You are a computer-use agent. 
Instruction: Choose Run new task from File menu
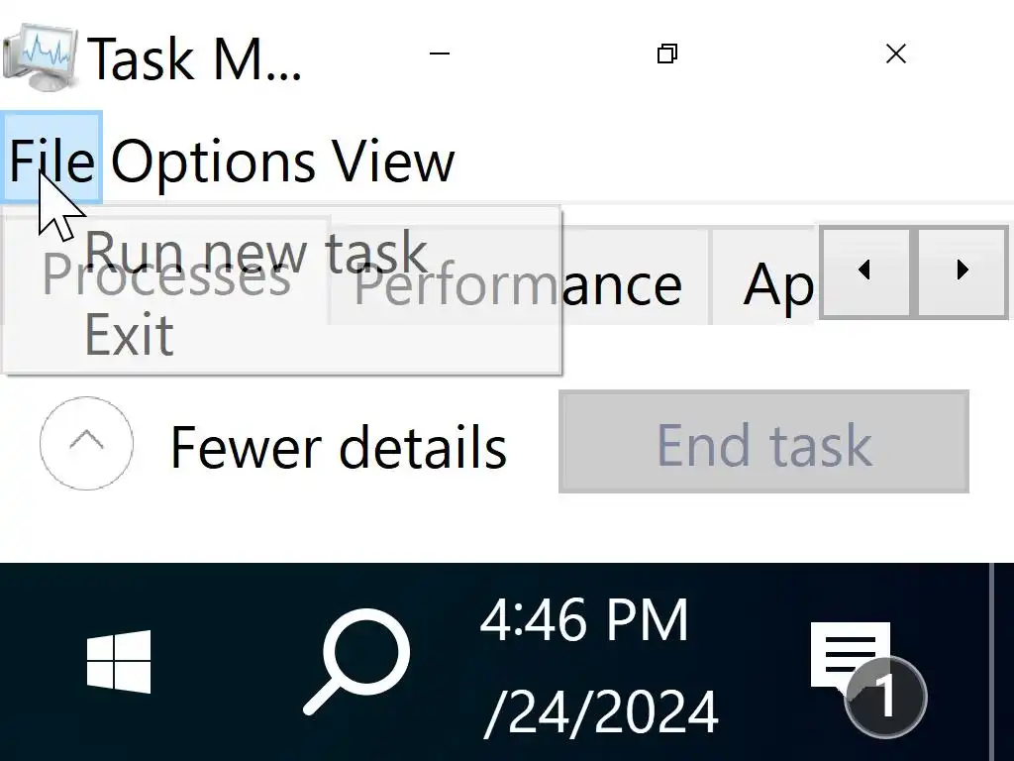255,253
